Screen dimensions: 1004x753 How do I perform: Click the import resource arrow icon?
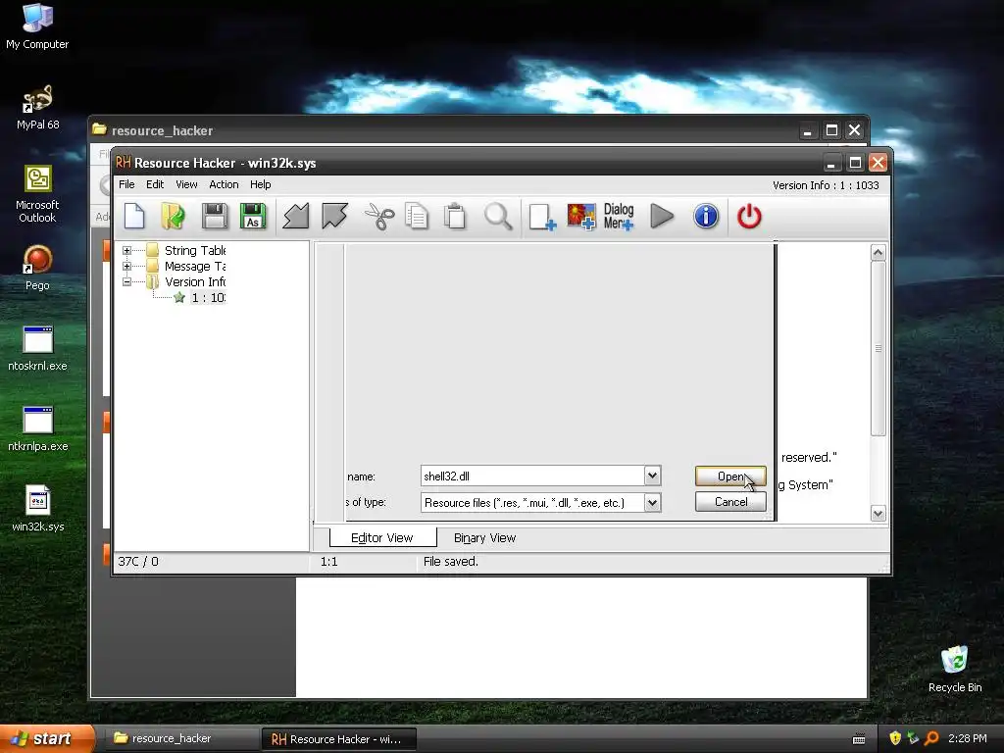(x=296, y=217)
